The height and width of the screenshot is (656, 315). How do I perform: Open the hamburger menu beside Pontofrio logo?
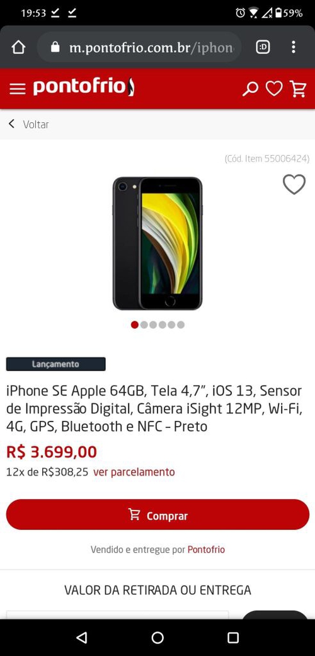pos(17,89)
